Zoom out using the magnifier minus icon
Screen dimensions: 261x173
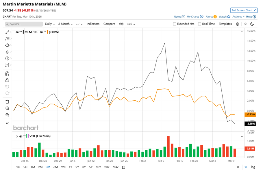[7, 115]
